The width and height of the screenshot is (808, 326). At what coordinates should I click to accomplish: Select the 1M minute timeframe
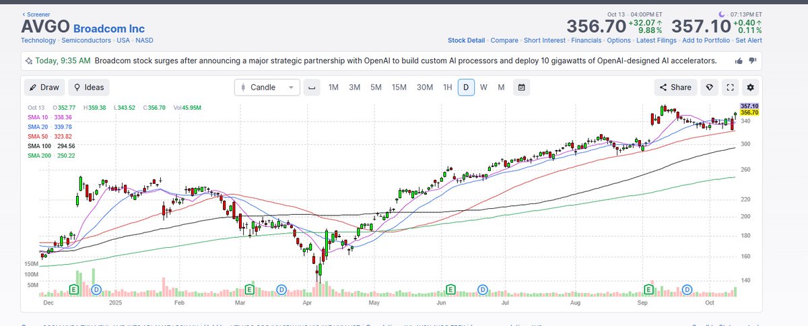point(333,87)
